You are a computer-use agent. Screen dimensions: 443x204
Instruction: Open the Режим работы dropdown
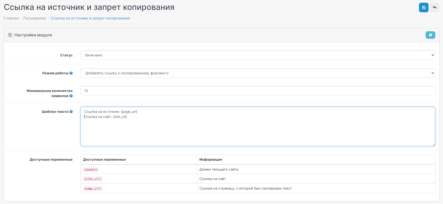[x=257, y=73]
